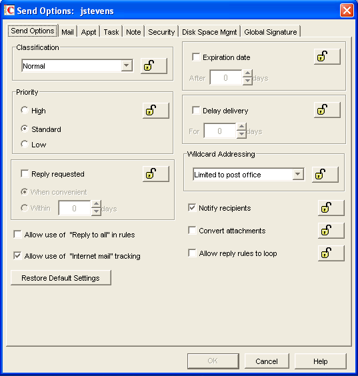Toggle the Classification lock icon
The width and height of the screenshot is (358, 376).
click(x=154, y=66)
